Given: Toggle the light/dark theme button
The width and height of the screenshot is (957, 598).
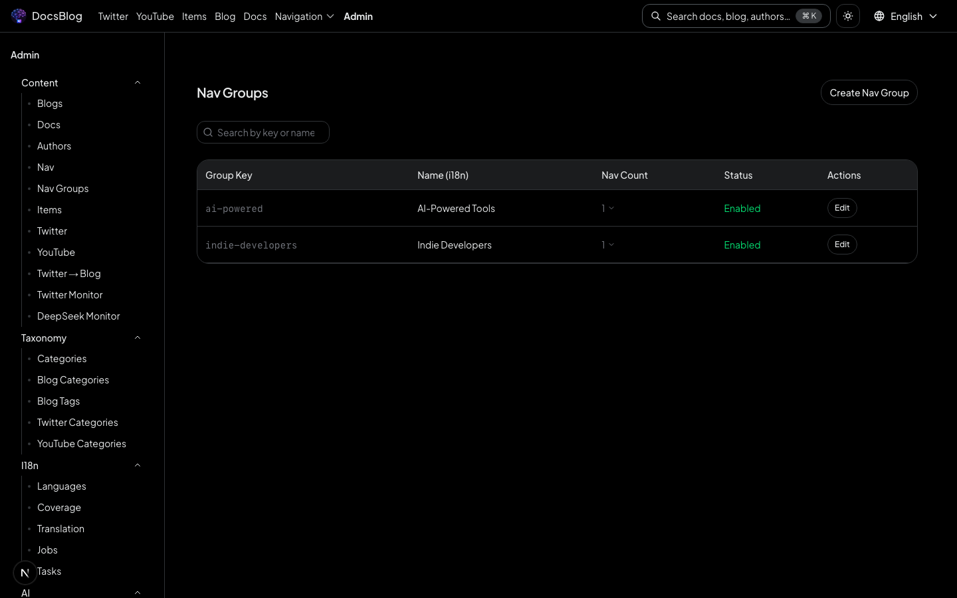Looking at the screenshot, I should click(848, 16).
